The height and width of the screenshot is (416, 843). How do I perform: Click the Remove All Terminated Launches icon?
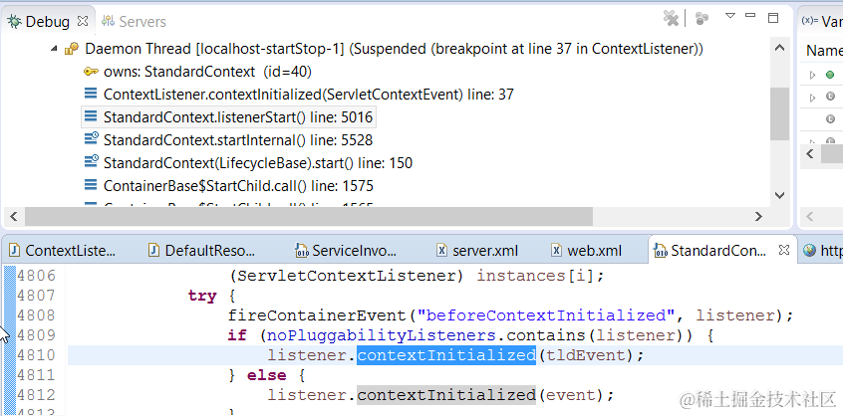coord(671,18)
